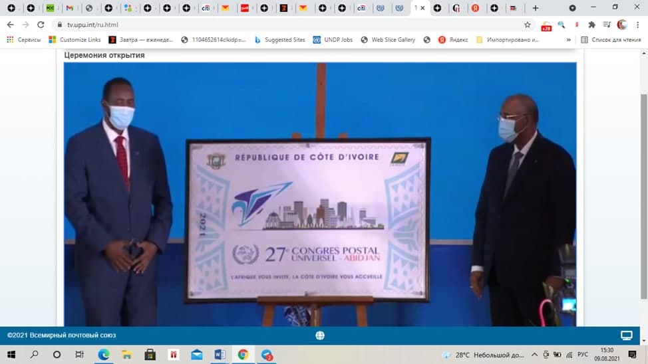Image resolution: width=648 pixels, height=364 pixels.
Task: Open File Explorer from taskbar
Action: pos(126,355)
